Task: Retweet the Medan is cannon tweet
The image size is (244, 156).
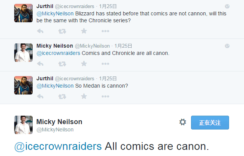Action: pos(62,96)
